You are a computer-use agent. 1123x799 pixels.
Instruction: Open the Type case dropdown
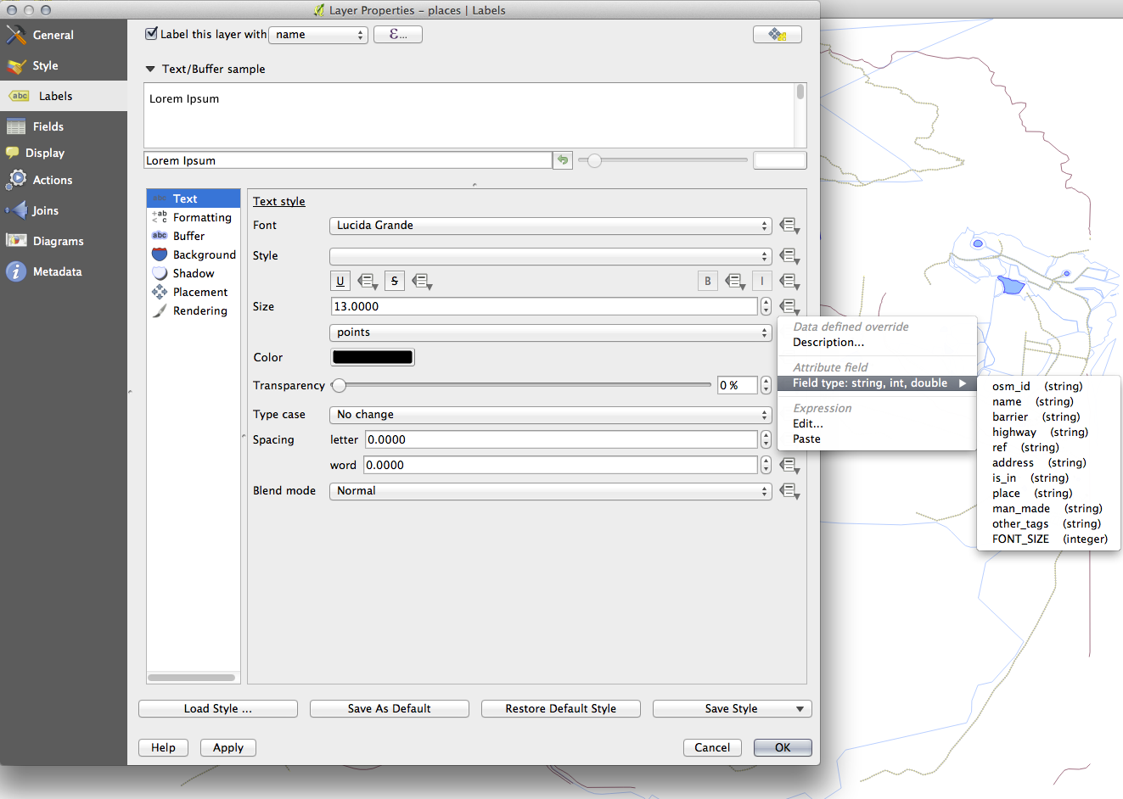[550, 415]
